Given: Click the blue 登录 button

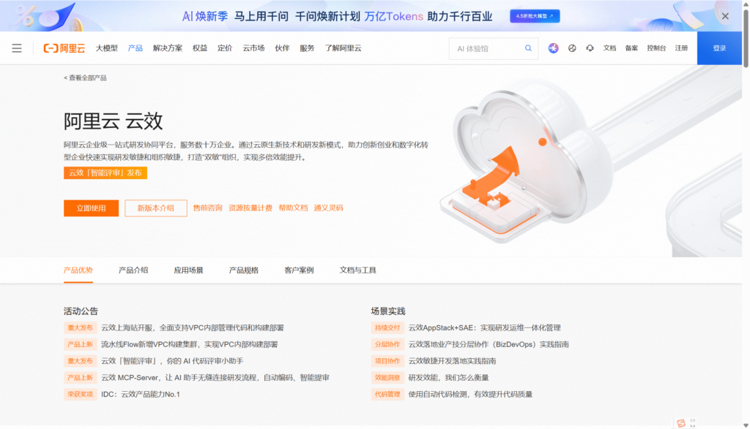Looking at the screenshot, I should tap(720, 48).
